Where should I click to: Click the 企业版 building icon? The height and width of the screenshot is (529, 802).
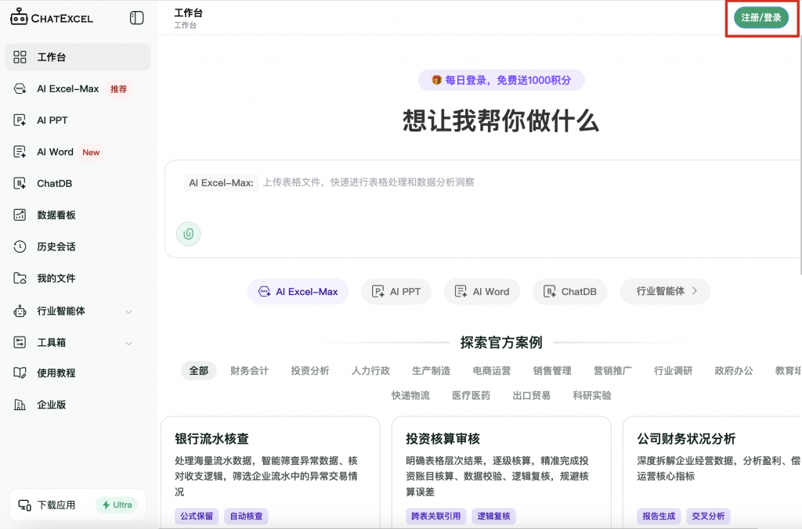point(20,405)
